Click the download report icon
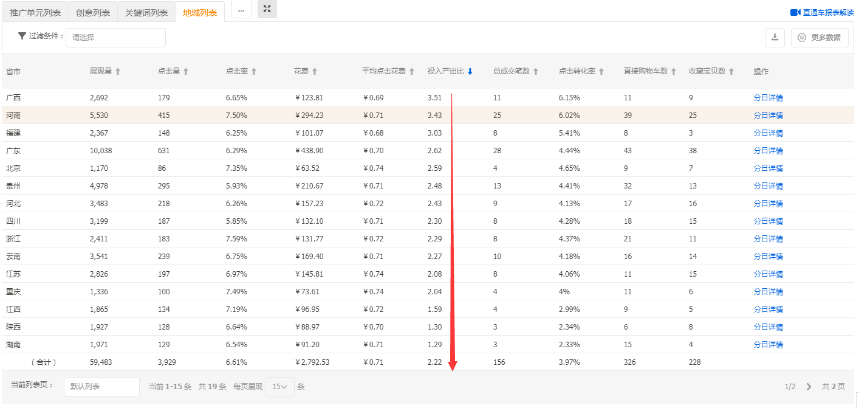This screenshot has width=859, height=408. [775, 37]
